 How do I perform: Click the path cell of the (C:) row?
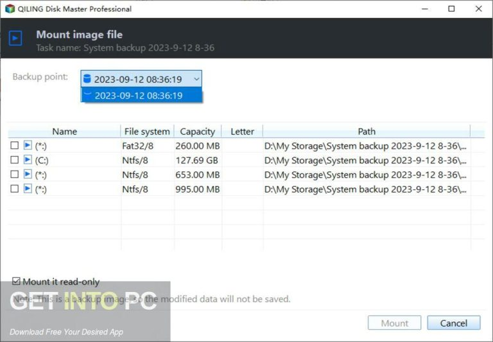click(366, 160)
